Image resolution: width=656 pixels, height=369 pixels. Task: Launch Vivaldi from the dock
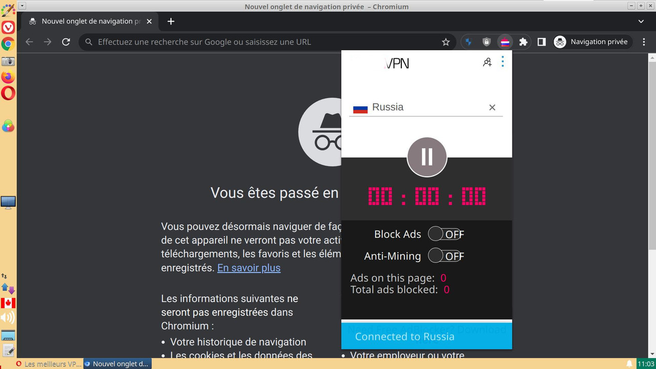8,28
